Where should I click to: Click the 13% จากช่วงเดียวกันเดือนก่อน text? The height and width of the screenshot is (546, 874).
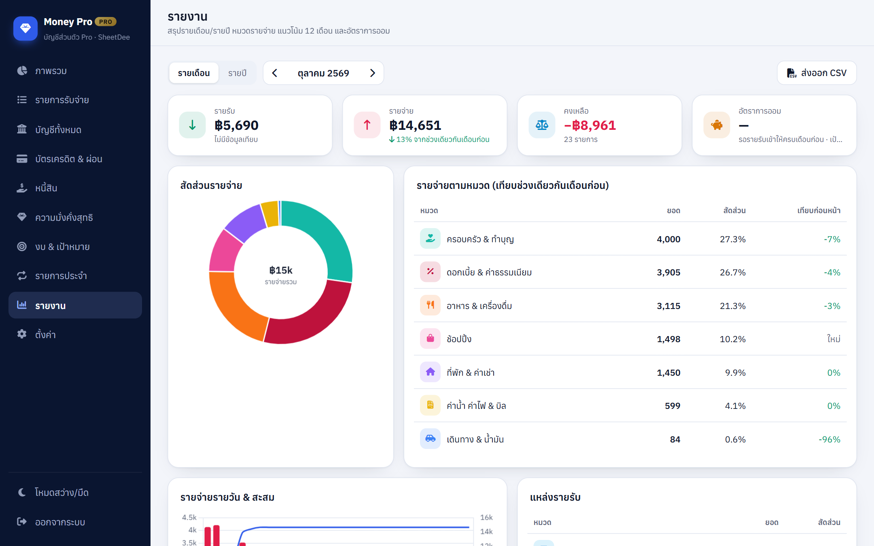click(439, 140)
